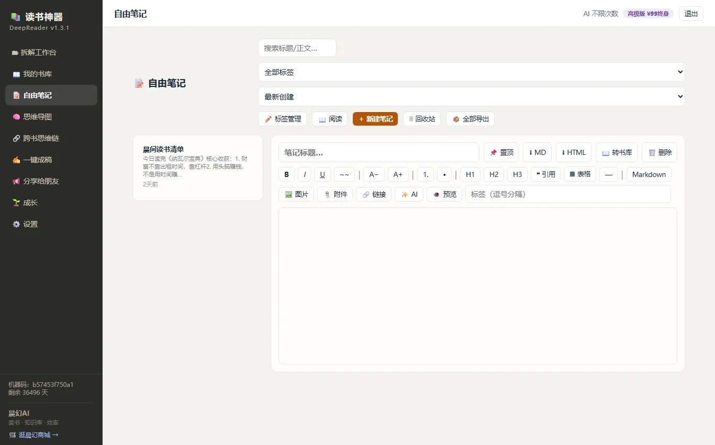The height and width of the screenshot is (445, 715).
Task: Apply italic formatting with I button
Action: [305, 174]
